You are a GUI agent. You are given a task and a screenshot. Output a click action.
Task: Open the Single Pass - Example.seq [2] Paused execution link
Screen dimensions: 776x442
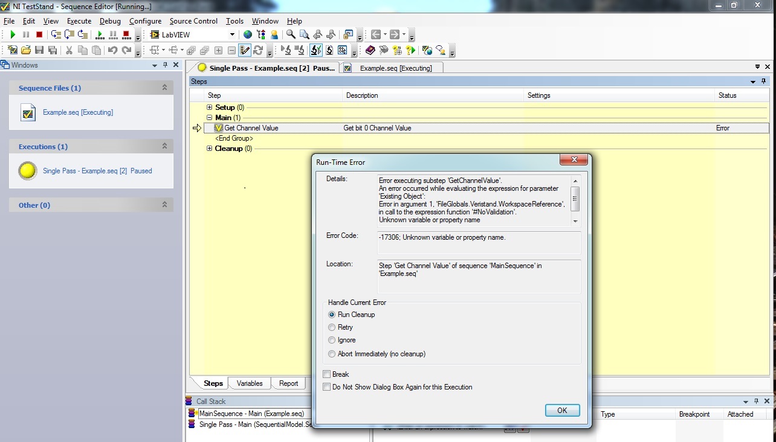[x=97, y=171]
